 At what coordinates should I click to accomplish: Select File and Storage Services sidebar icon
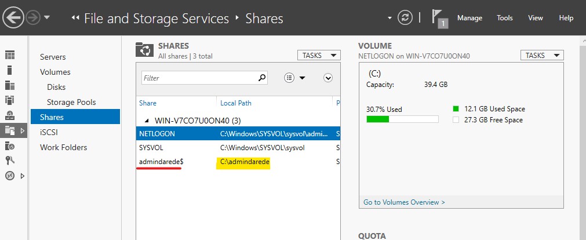pos(10,130)
